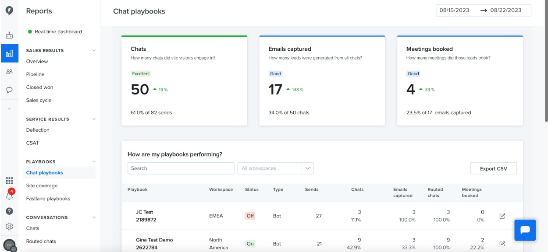This screenshot has width=548, height=252.
Task: Edit the JC Test playbook with pencil icon
Action: coord(502,216)
